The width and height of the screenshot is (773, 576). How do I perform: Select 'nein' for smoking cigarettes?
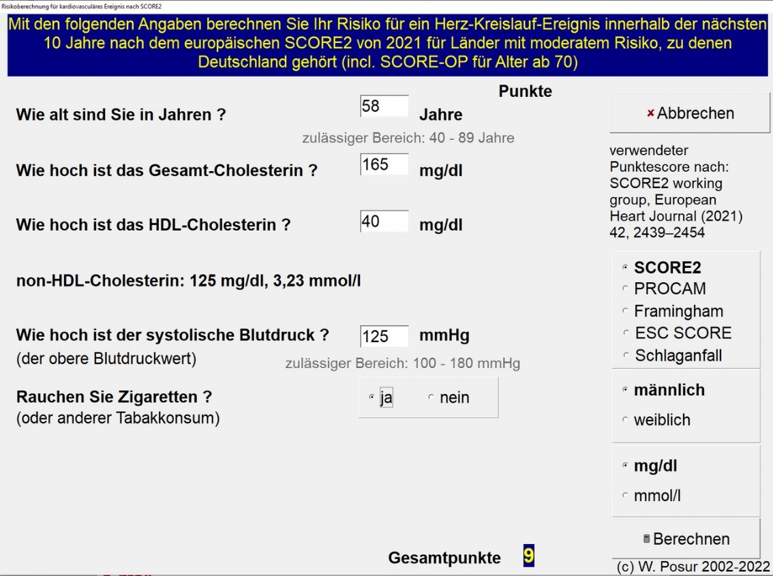(x=431, y=397)
